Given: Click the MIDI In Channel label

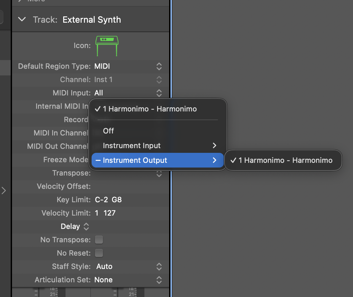Looking at the screenshot, I should click(61, 133).
